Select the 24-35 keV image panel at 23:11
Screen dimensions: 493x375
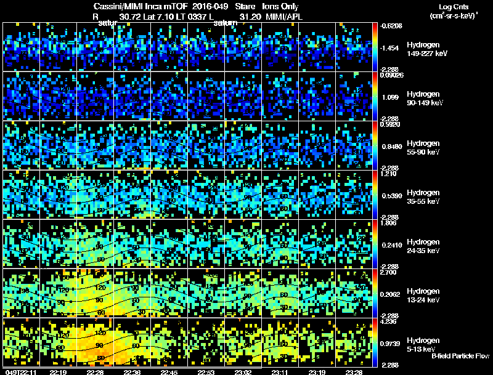280,244
